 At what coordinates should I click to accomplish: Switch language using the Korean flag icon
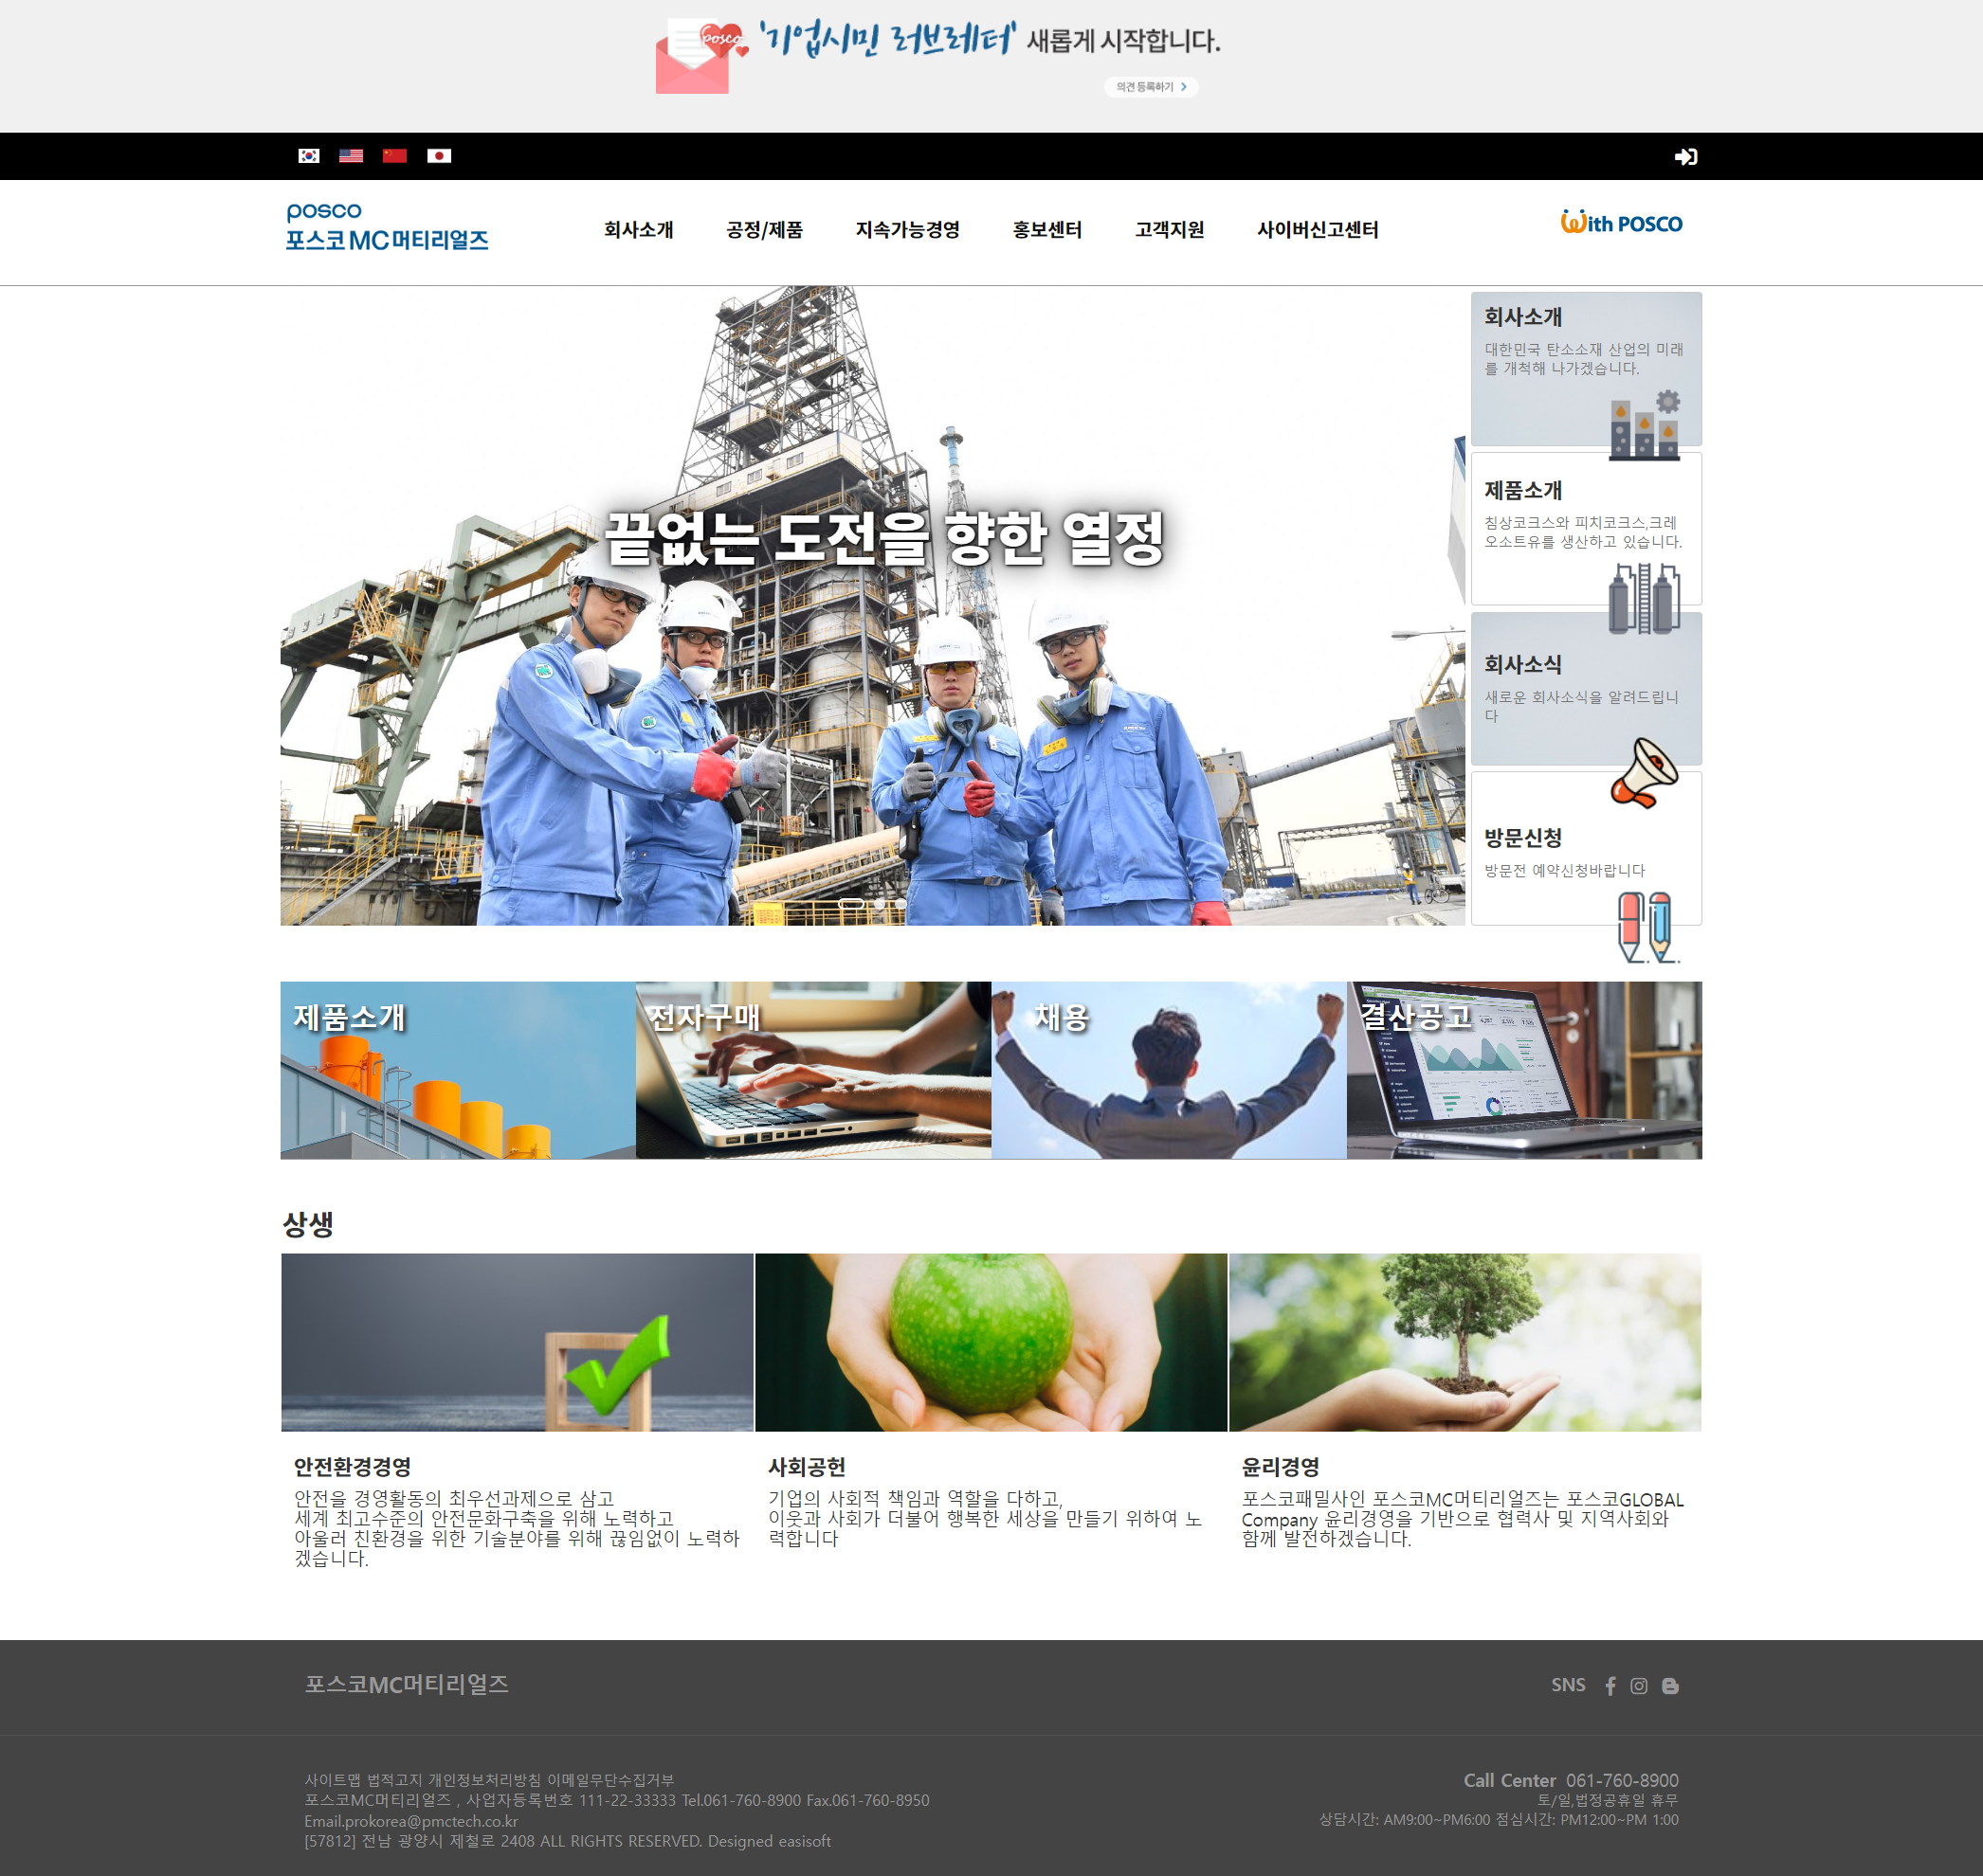(x=308, y=156)
